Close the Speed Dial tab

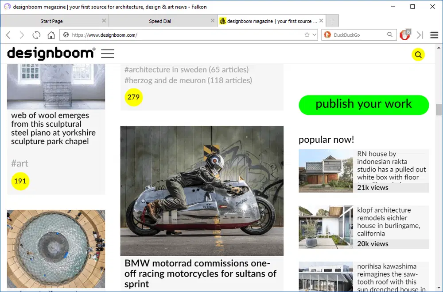(x=213, y=21)
